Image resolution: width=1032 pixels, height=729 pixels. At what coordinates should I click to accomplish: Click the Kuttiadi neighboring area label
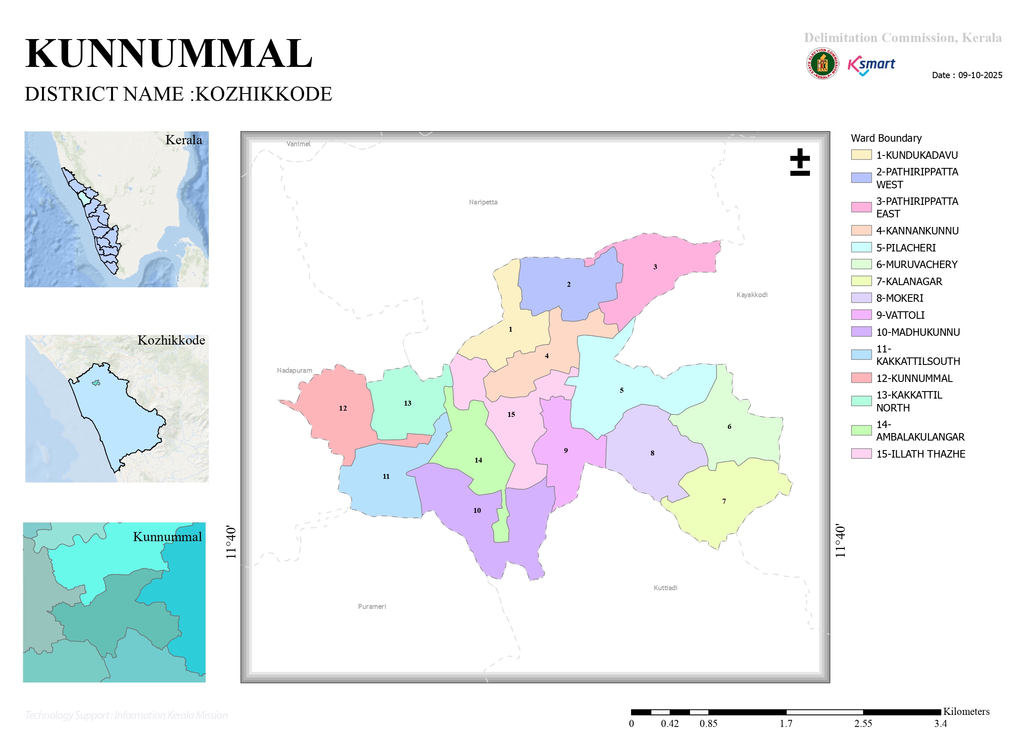click(665, 588)
